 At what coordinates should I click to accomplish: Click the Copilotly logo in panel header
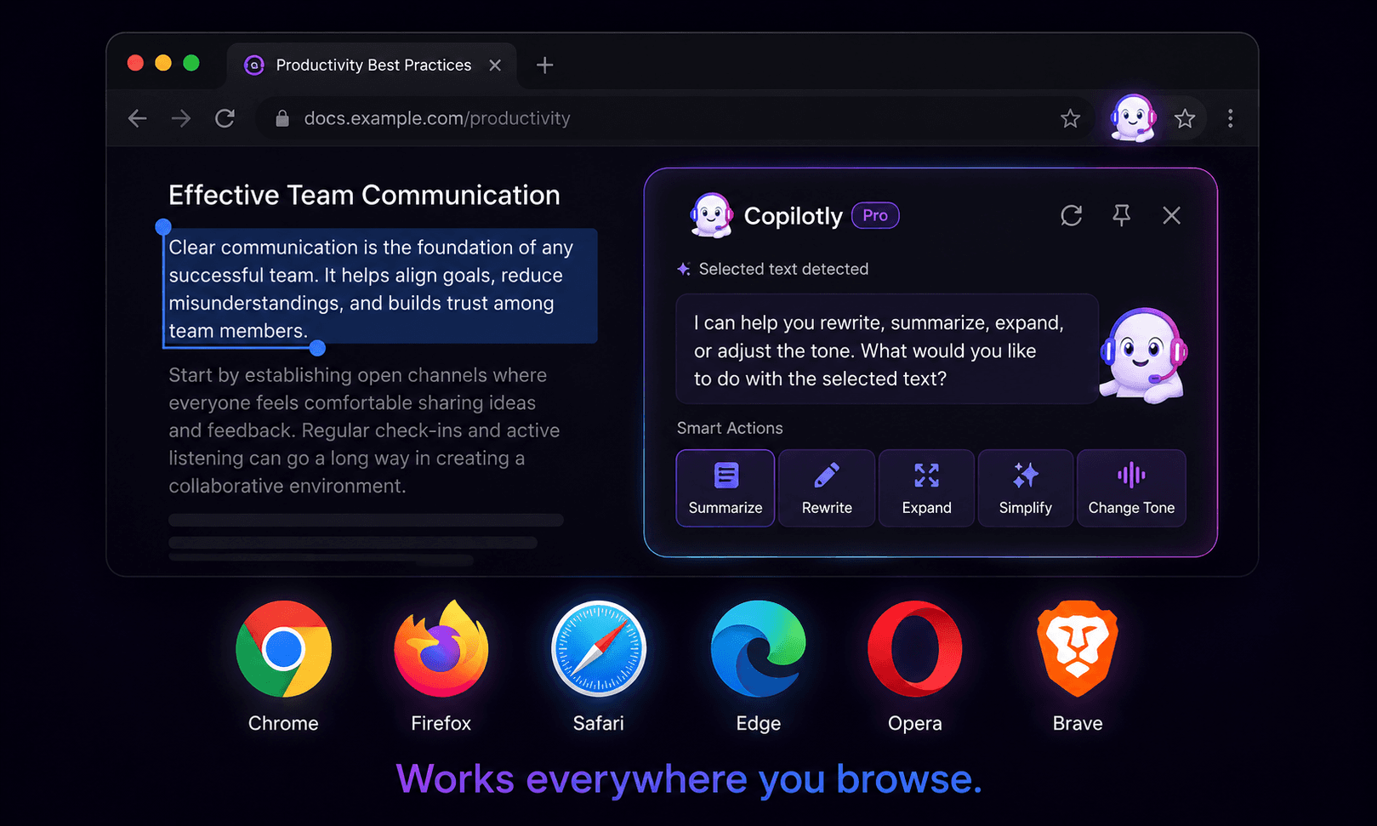point(711,215)
